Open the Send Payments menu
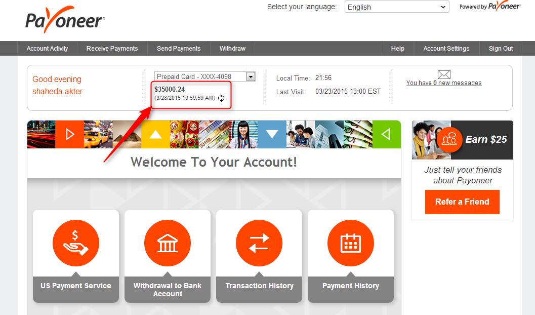 click(x=179, y=49)
